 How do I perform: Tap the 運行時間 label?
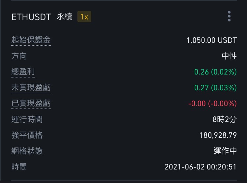pyautogui.click(x=27, y=119)
